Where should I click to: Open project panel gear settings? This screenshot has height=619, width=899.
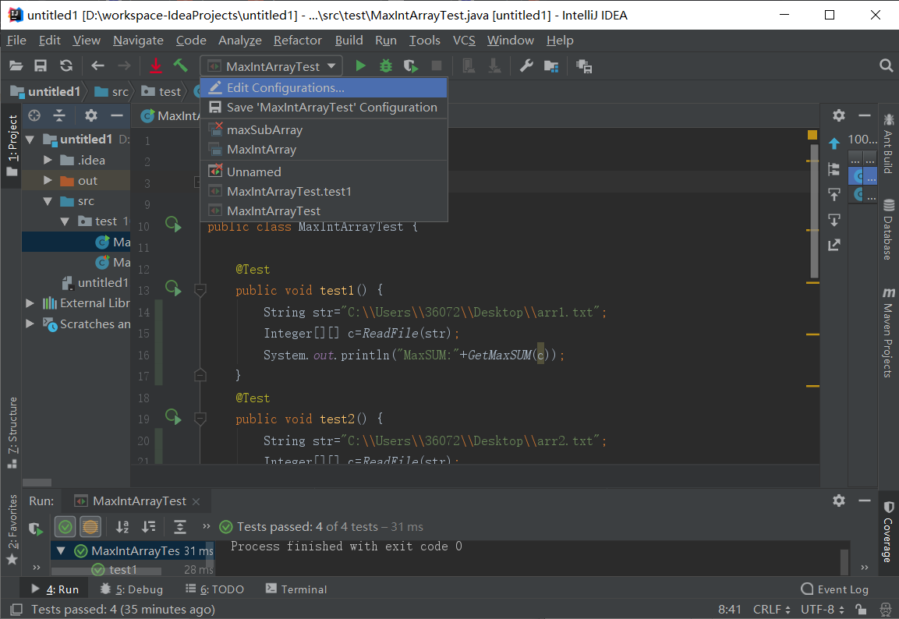click(91, 116)
